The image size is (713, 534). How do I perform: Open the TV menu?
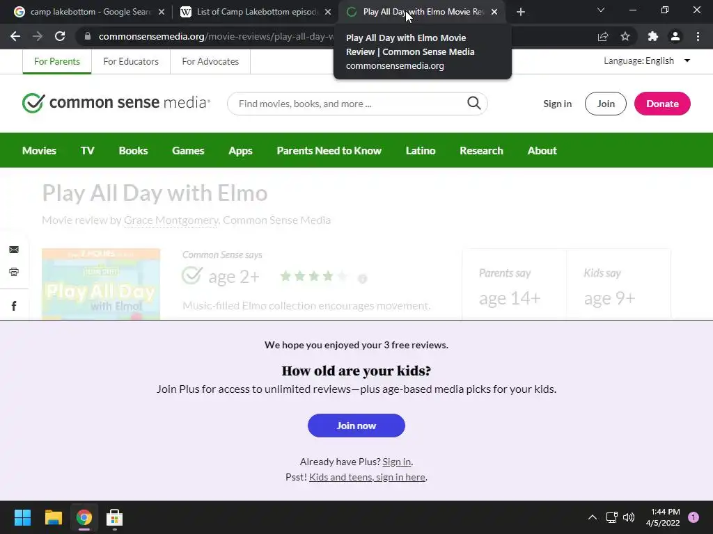pos(87,150)
